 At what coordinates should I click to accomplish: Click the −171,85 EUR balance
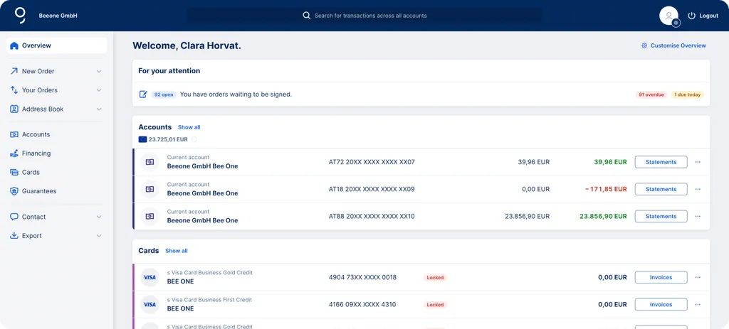click(606, 189)
